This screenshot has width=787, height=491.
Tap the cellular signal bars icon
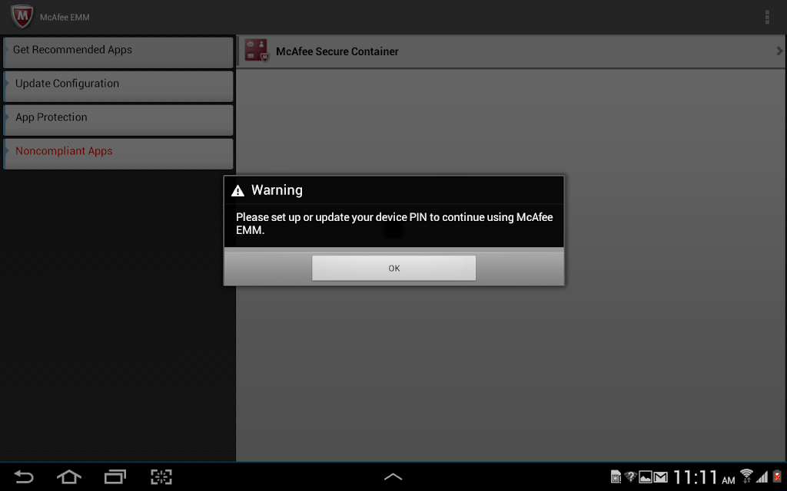762,476
